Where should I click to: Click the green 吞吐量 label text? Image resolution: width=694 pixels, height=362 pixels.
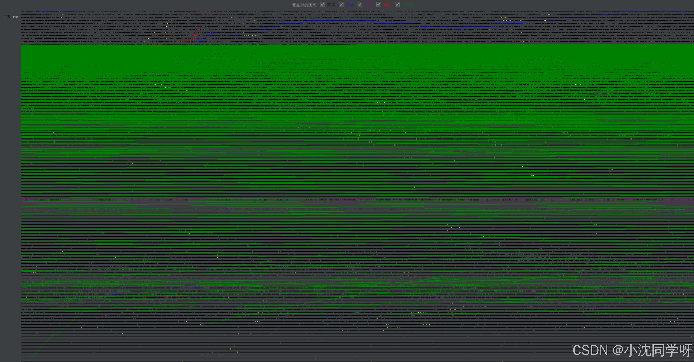click(x=408, y=5)
